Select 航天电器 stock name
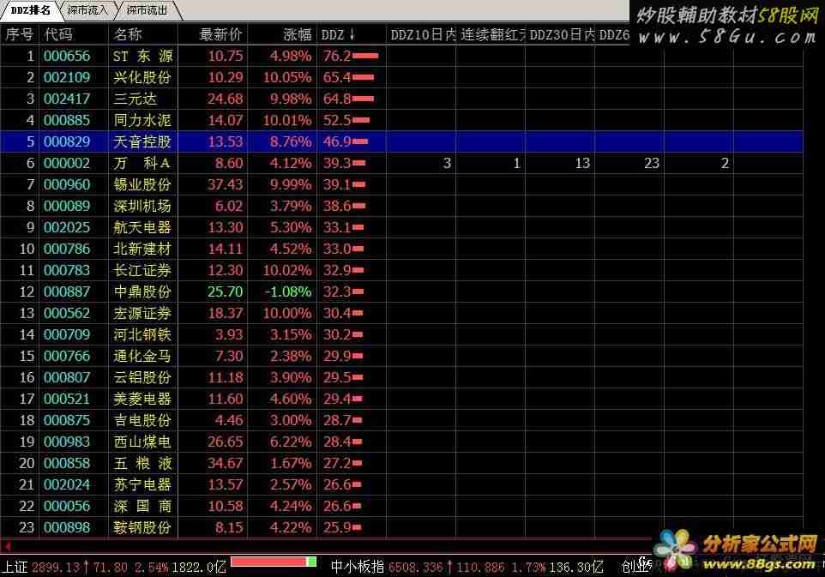Screen dimensions: 825x577 [142, 227]
